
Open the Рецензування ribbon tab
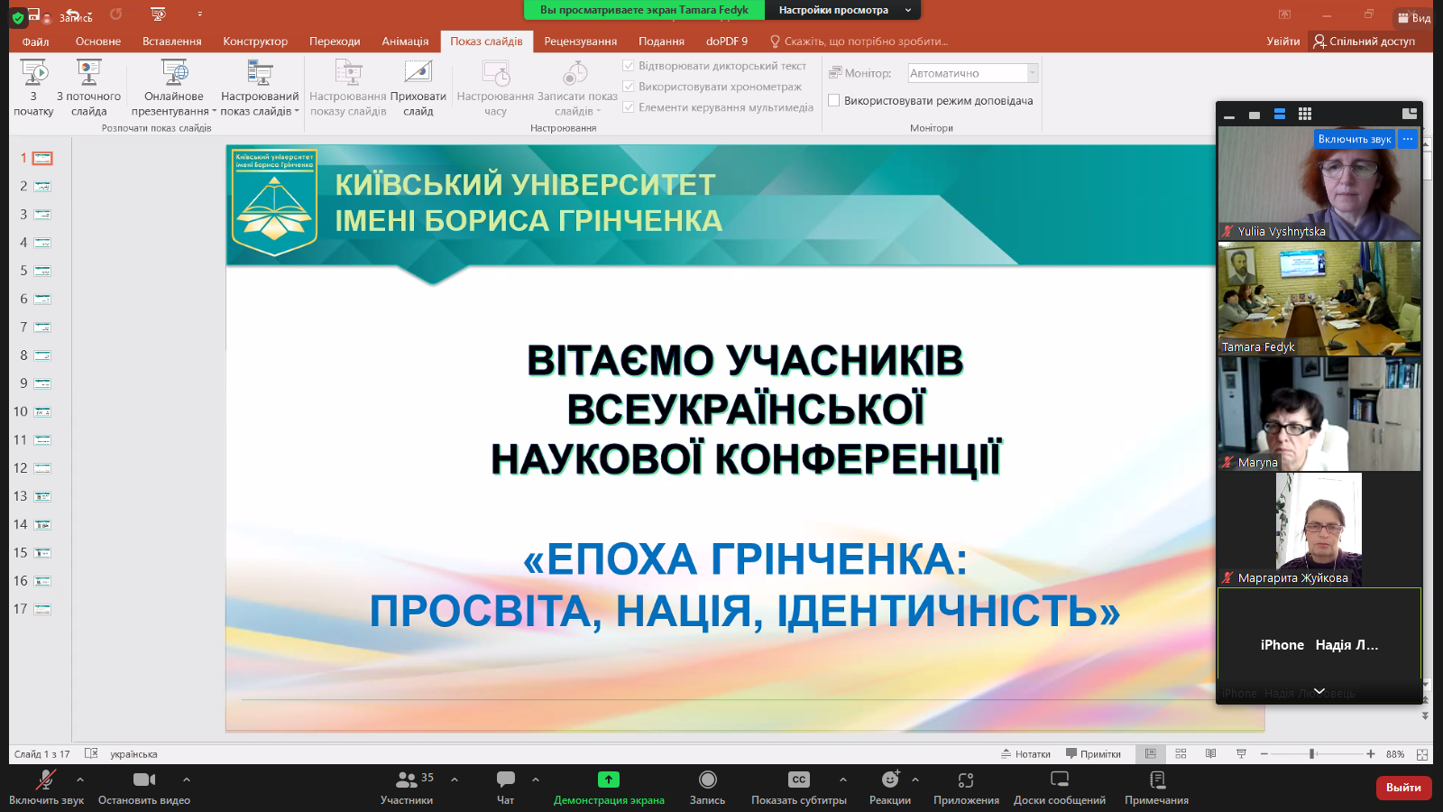[580, 42]
